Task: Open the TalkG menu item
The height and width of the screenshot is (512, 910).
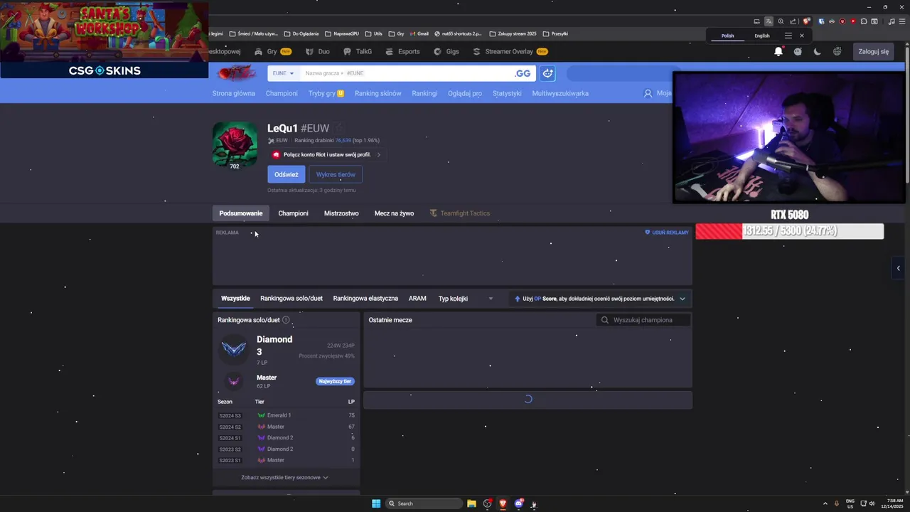Action: (x=358, y=51)
